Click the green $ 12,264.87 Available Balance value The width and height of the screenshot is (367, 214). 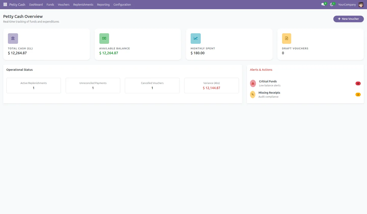pos(109,53)
